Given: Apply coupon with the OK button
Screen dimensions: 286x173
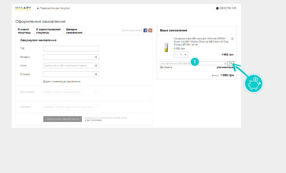Looking at the screenshot, I should (230, 63).
